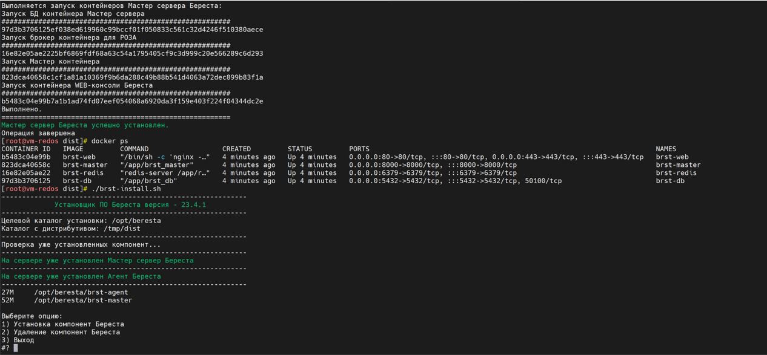The width and height of the screenshot is (767, 355).
Task: Click container ID b5483c04e99b in the table
Action: (25, 157)
